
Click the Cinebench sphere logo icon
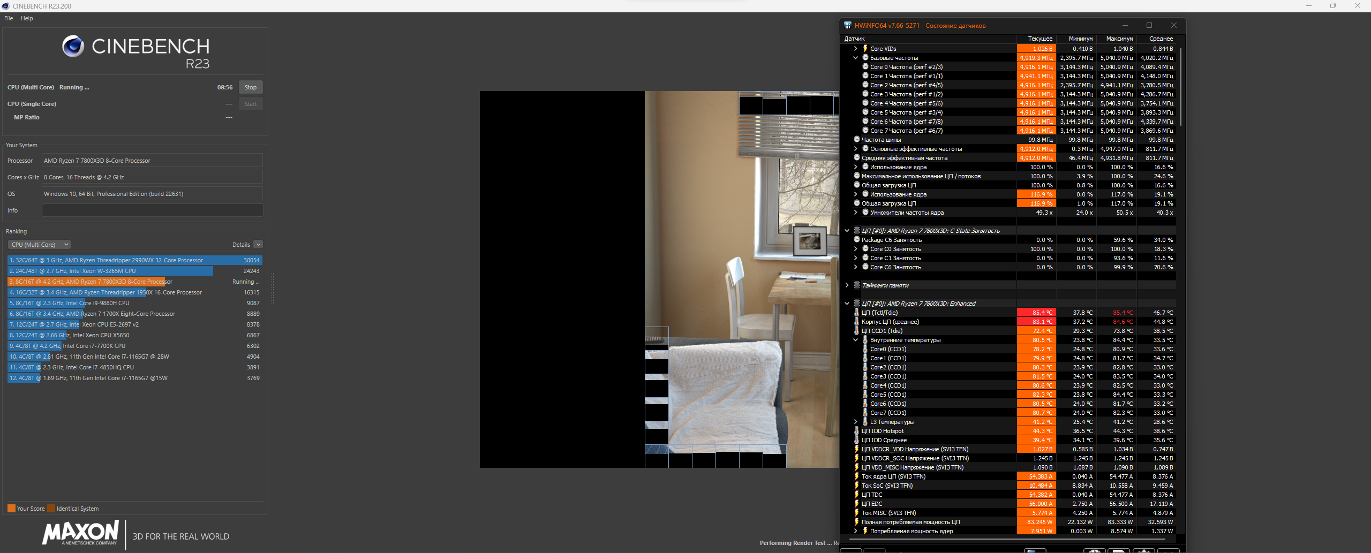(x=73, y=46)
